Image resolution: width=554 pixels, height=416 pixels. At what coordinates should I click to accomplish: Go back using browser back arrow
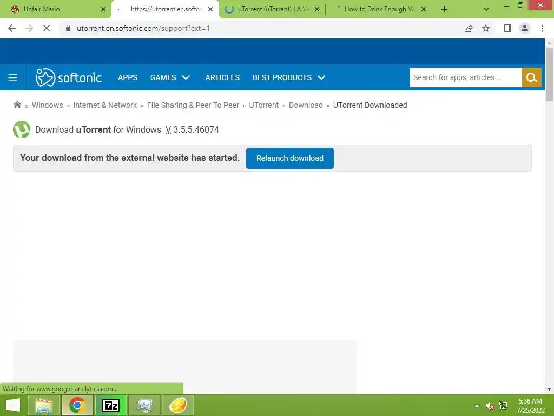(12, 28)
